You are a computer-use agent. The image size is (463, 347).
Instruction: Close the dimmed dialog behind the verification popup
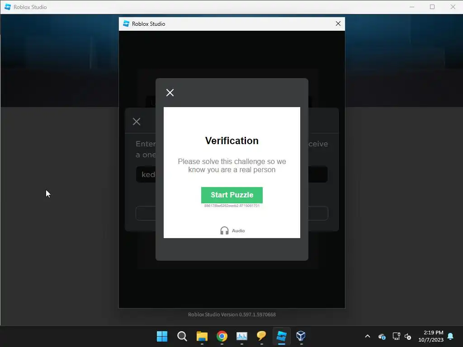click(x=137, y=122)
